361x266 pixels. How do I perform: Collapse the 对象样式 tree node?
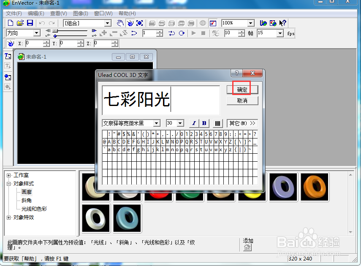point(8,184)
